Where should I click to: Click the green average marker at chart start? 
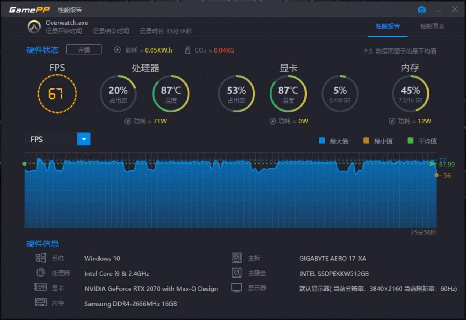click(25, 164)
